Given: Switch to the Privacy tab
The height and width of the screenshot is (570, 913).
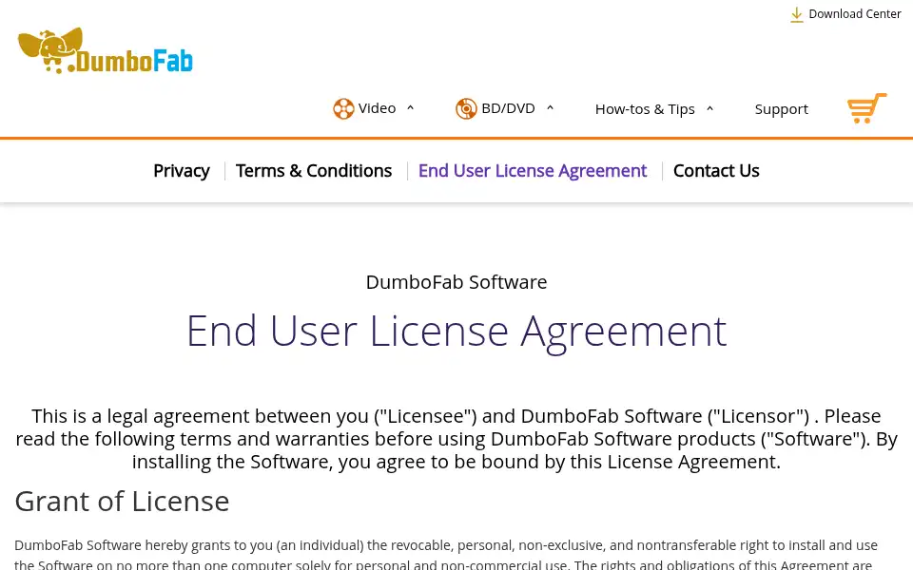Looking at the screenshot, I should tap(181, 171).
